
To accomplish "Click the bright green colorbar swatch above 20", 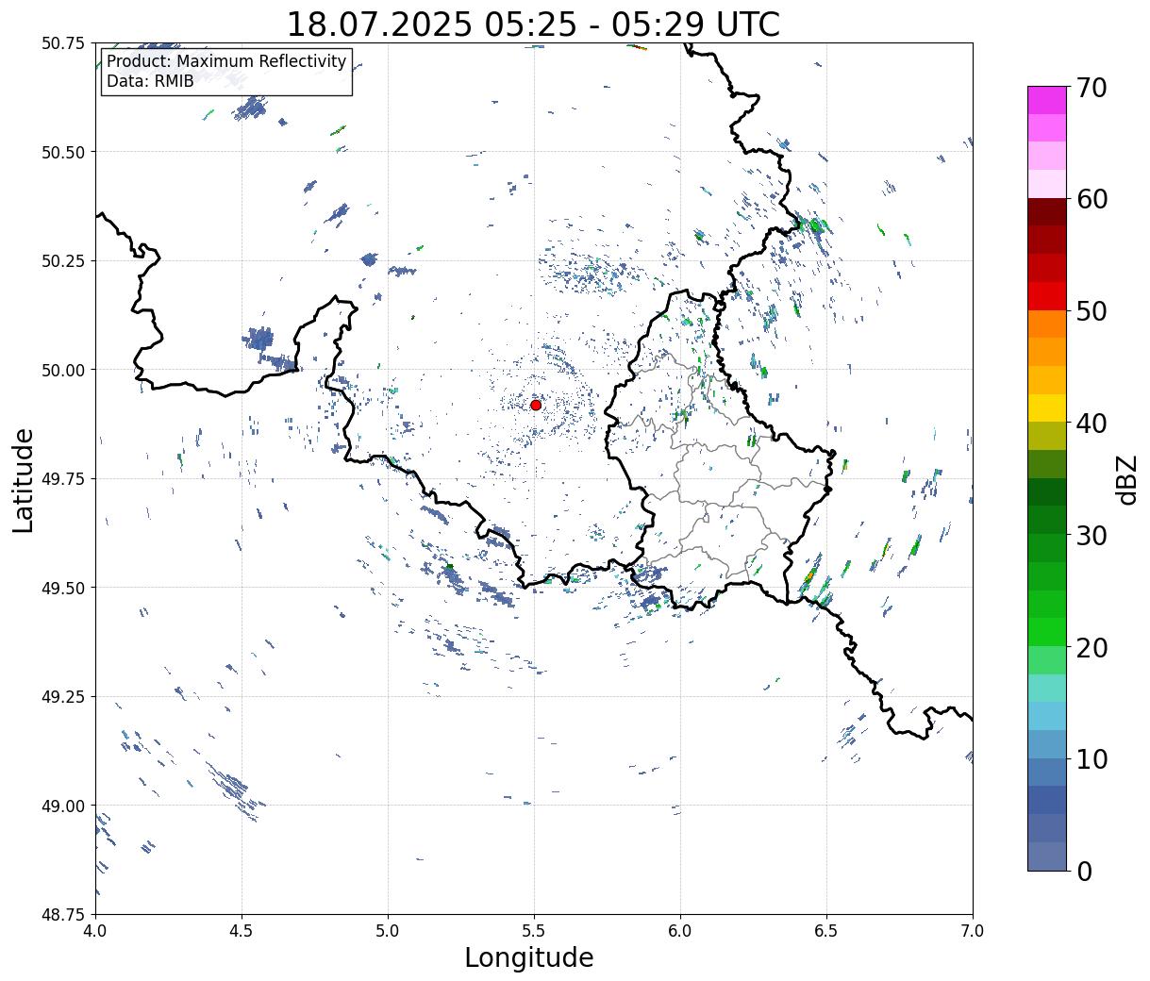I will point(1047,631).
